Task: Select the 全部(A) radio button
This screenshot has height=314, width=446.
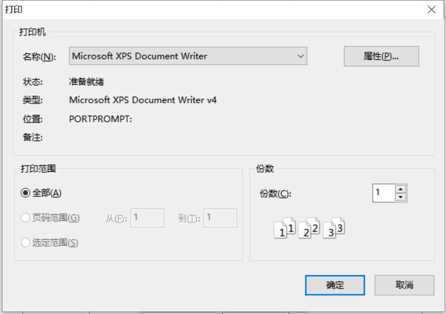Action: [x=25, y=193]
